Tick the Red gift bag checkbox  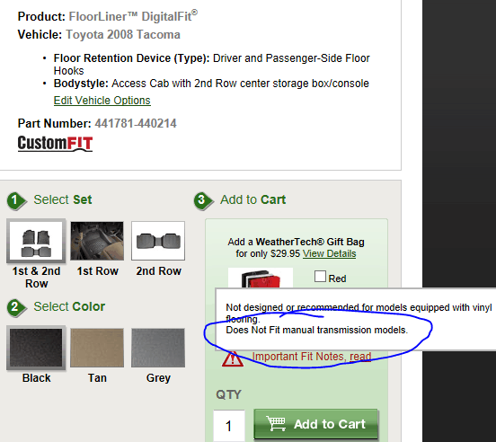click(x=320, y=276)
